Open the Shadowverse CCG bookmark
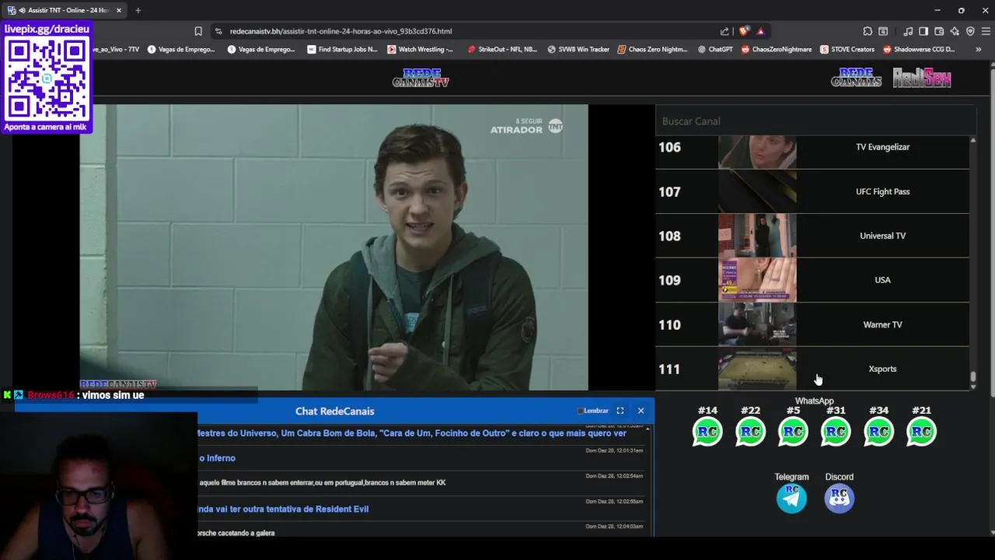The height and width of the screenshot is (560, 995). click(919, 49)
